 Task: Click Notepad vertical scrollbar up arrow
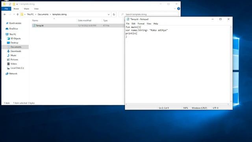pos(231,27)
